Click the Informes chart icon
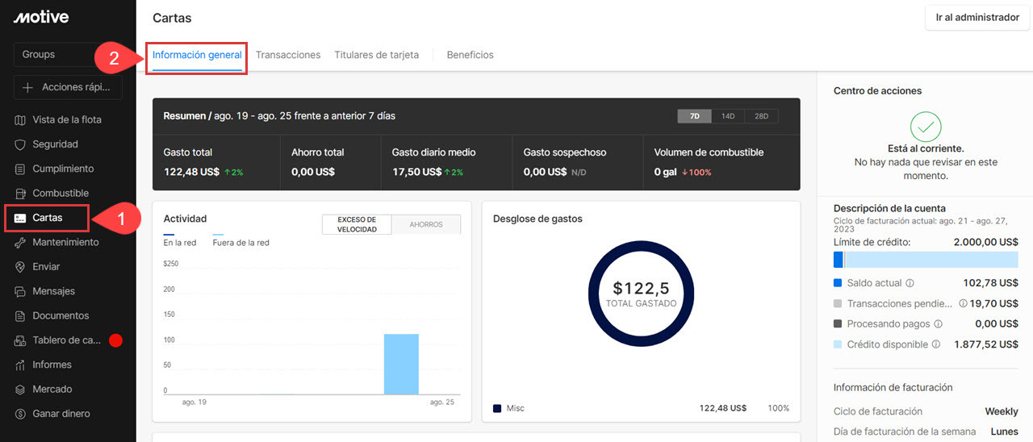Screen dimensions: 1033x442 [x=21, y=365]
